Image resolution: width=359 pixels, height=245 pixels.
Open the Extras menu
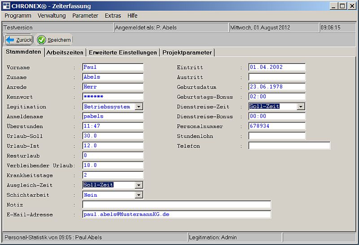[113, 16]
